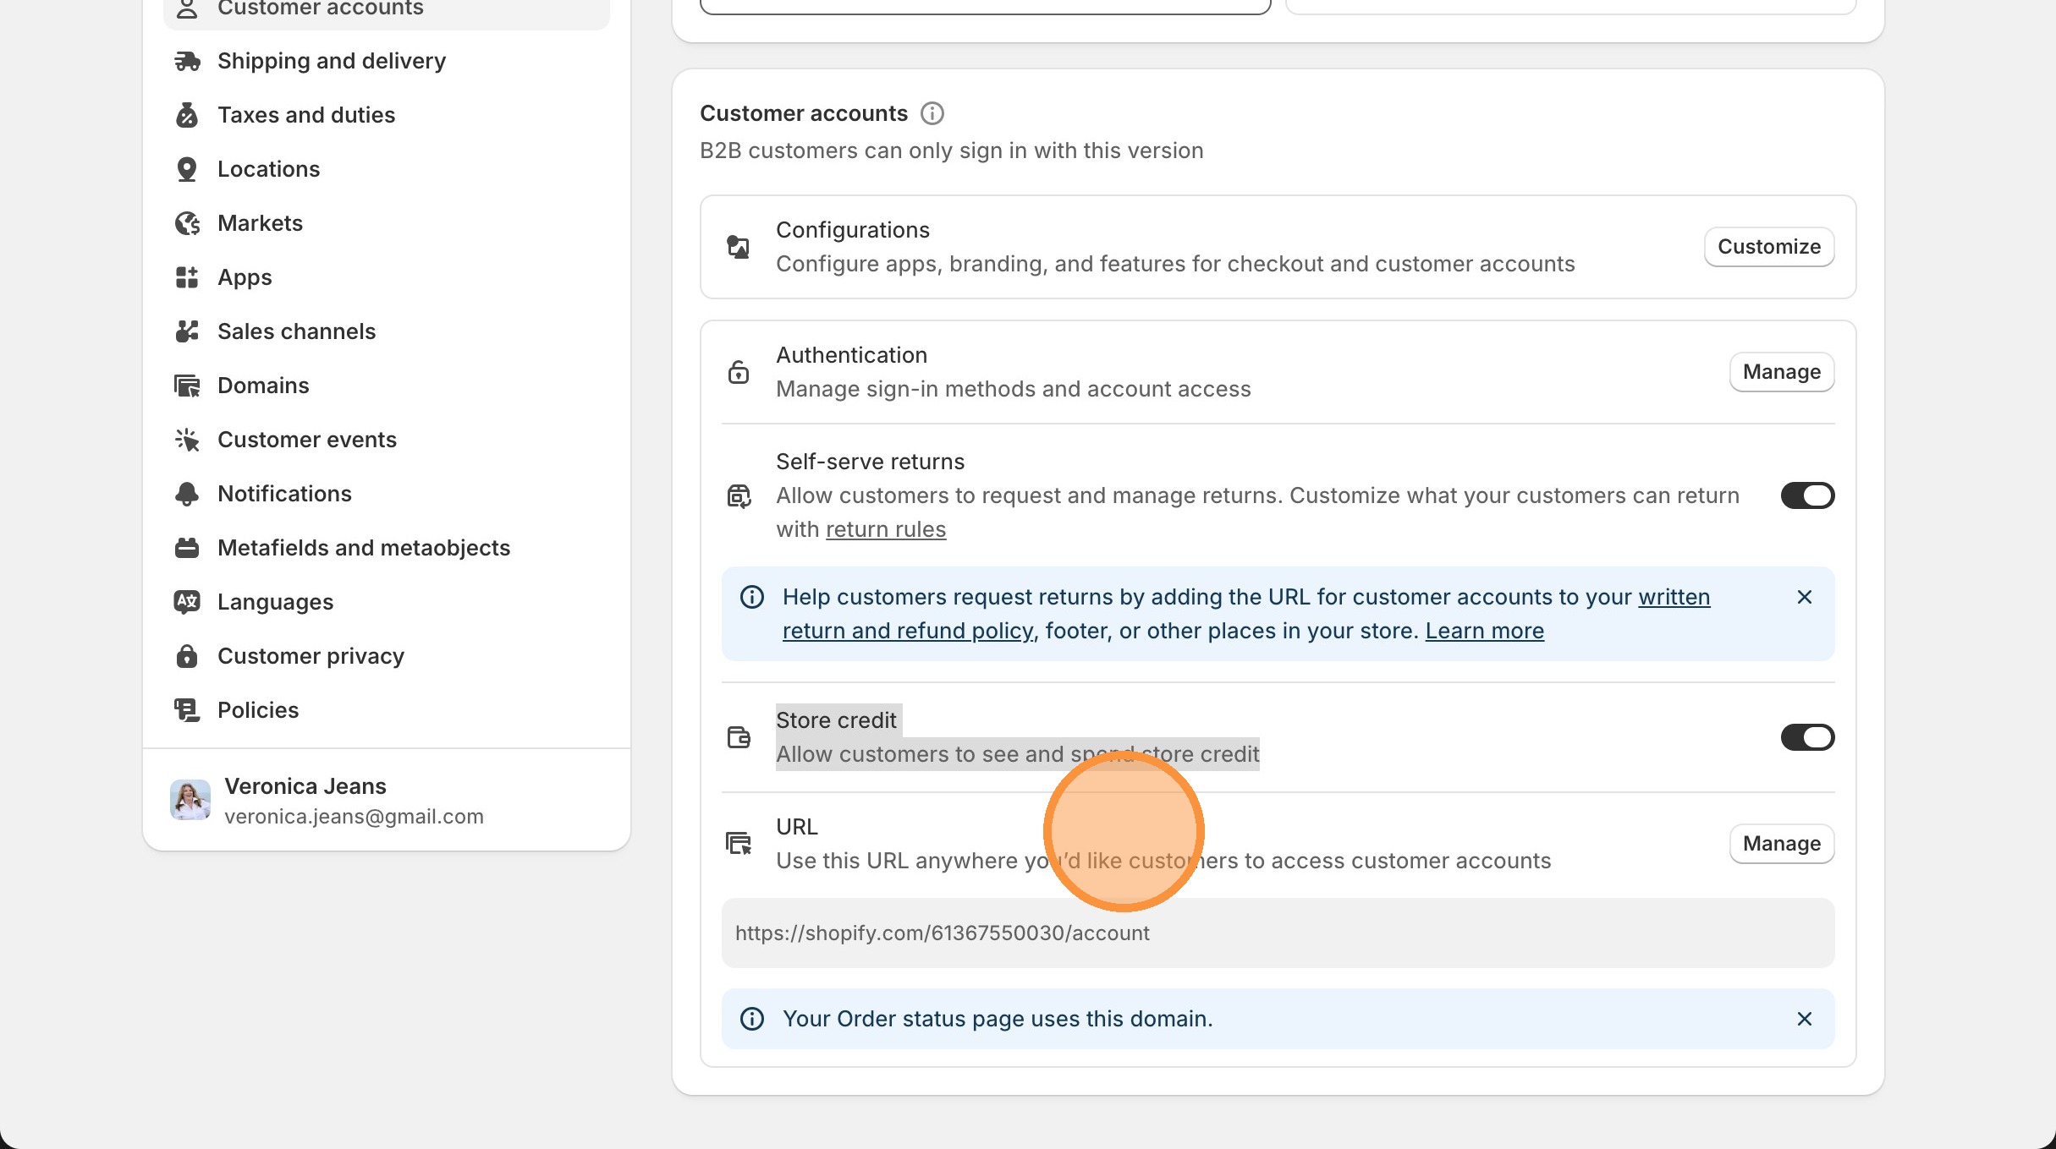Viewport: 2056px width, 1149px height.
Task: Click the customer accounts URL field
Action: (x=1277, y=933)
